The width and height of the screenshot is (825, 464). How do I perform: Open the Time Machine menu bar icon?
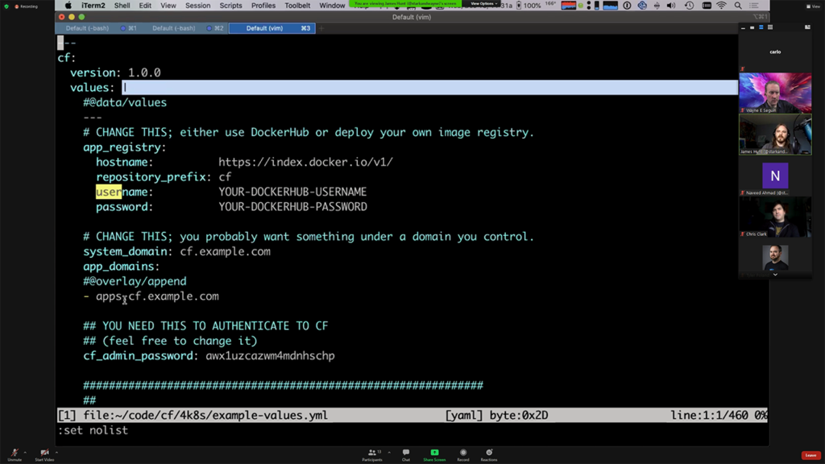690,6
